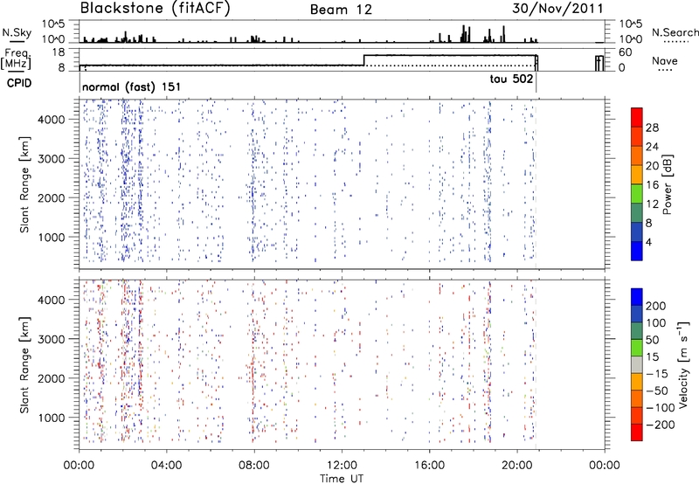Screen dimensions: 699x484
Task: Click the 'Nave' legend label
Action: pos(665,60)
